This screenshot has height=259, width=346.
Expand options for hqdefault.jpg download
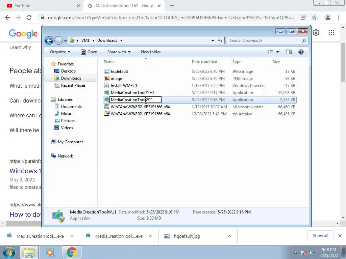229,236
